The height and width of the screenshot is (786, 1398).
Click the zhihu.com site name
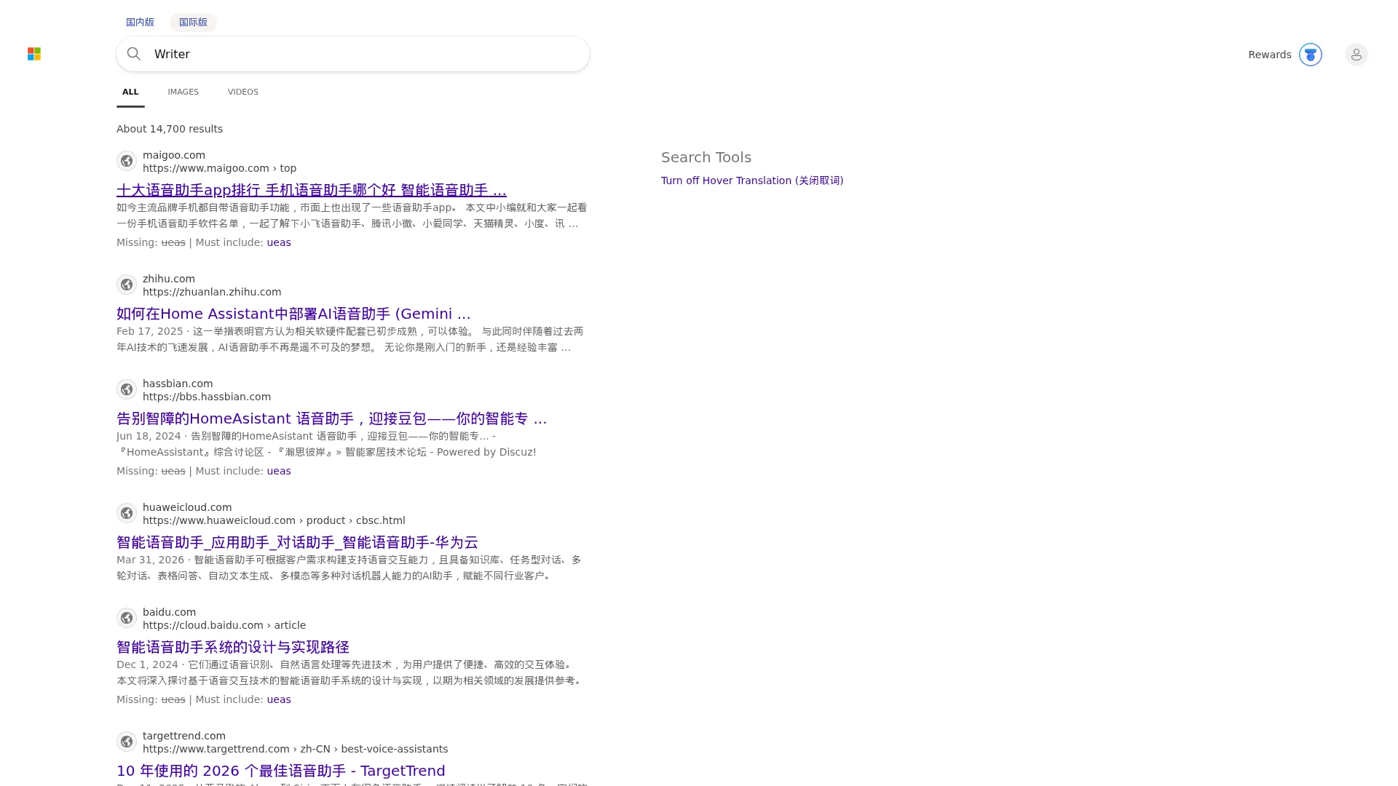[x=169, y=279]
